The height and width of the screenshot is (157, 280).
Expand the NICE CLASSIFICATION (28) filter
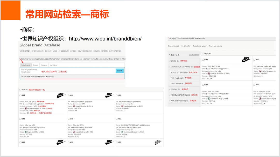tap(180, 95)
